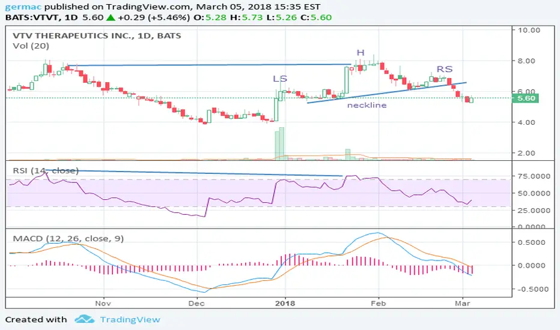Click the H head annotation label
Screen dimensions: 560x330
pos(361,53)
